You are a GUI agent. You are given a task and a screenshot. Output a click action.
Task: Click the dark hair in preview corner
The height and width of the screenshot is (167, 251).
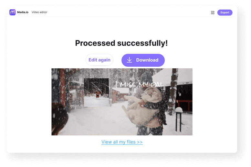click(x=59, y=119)
